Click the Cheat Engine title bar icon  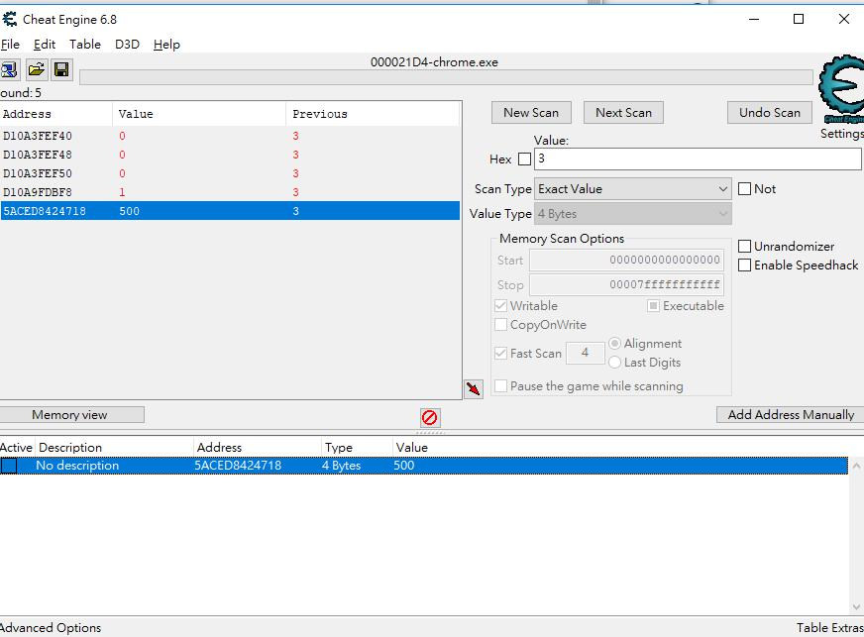(9, 19)
